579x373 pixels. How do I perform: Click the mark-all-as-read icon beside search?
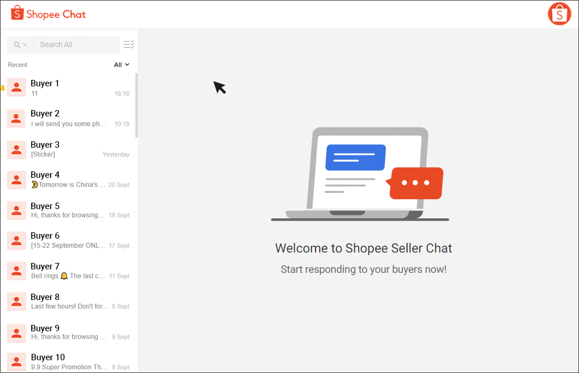click(x=129, y=45)
